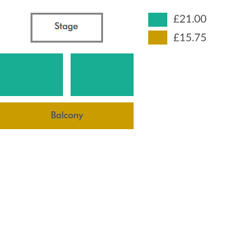Click the grey border of the Stage
The height and width of the screenshot is (229, 229).
point(67,13)
